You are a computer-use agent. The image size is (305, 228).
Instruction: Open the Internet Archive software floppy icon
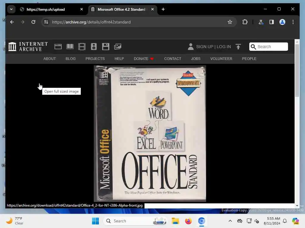click(x=106, y=47)
